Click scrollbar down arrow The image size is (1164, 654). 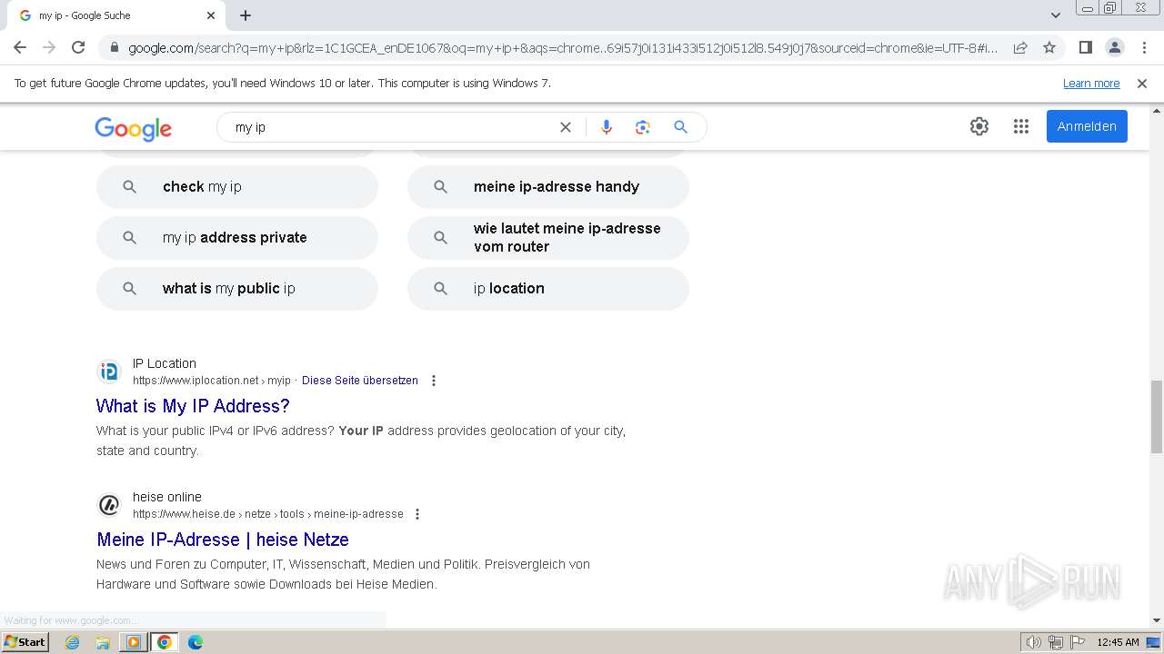click(1157, 620)
